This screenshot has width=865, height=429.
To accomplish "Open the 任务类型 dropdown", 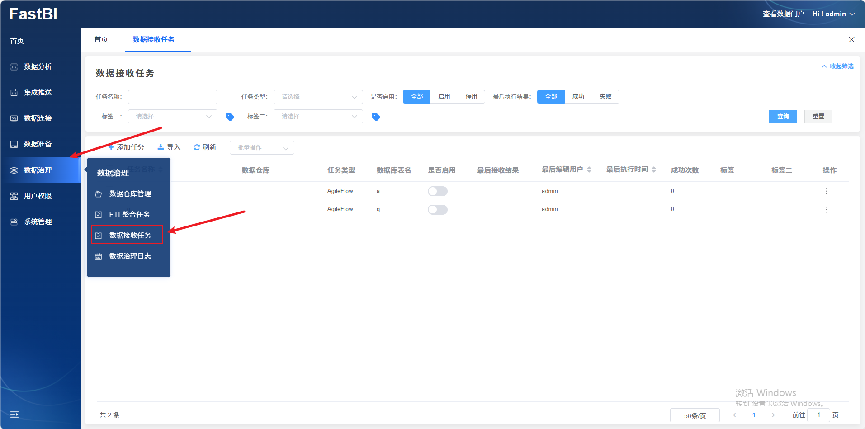I will tap(318, 97).
